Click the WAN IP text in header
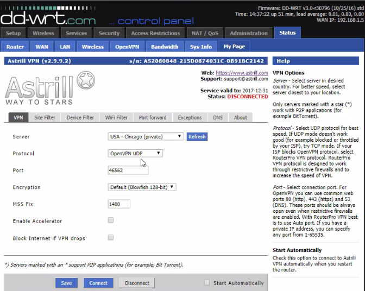Viewport: 365px width, 291px height. coord(340,20)
